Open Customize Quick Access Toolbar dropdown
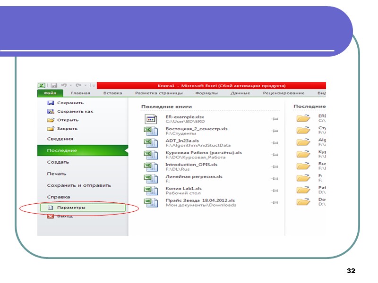The height and width of the screenshot is (283, 378). 94,85
